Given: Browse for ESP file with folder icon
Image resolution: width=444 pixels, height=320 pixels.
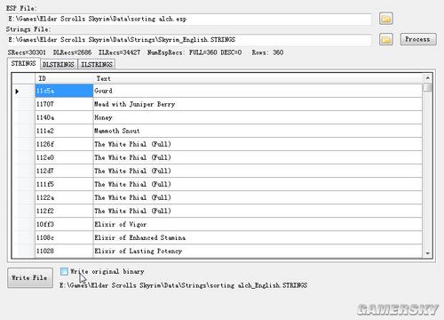Looking at the screenshot, I should [386, 19].
